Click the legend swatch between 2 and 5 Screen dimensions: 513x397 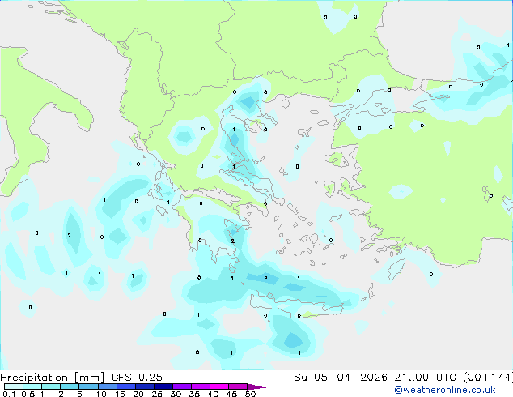click(70, 386)
